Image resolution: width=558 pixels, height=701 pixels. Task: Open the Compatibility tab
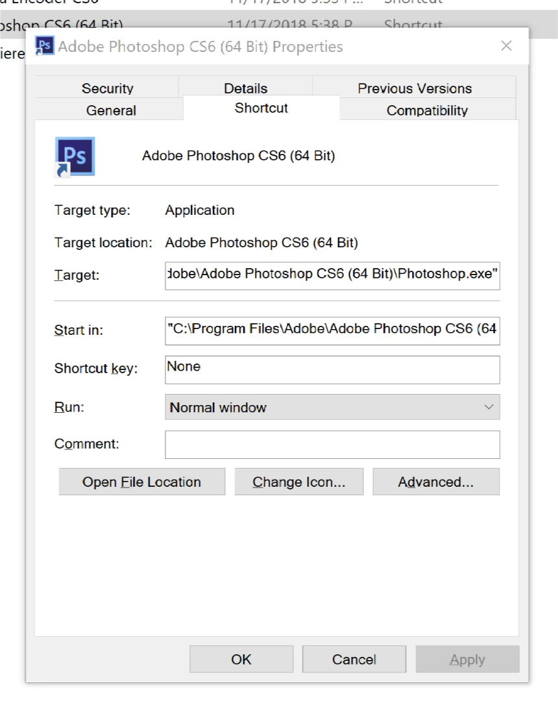(427, 110)
